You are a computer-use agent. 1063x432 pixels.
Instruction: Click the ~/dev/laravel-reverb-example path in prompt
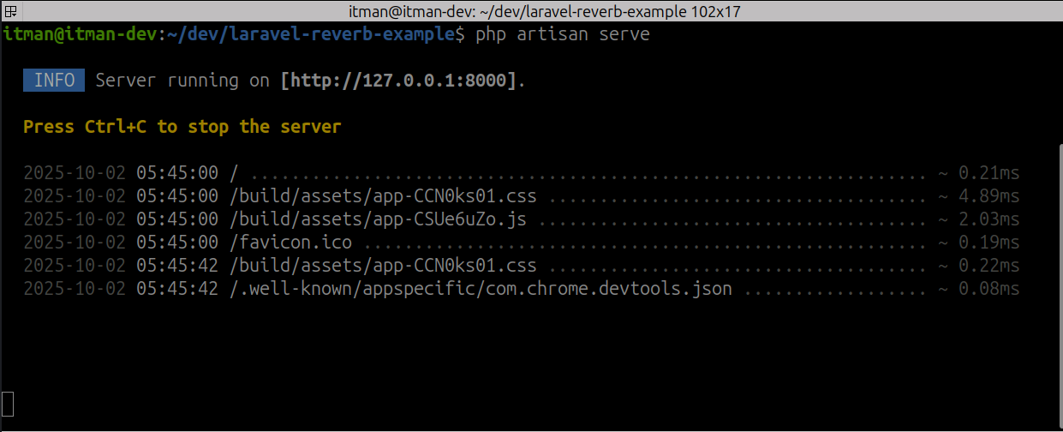point(314,34)
